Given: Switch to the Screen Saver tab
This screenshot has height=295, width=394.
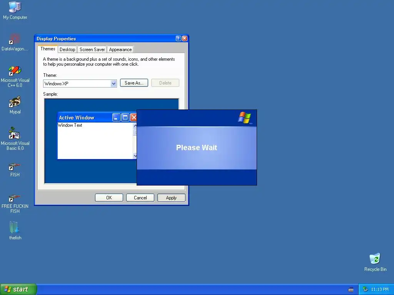Looking at the screenshot, I should point(92,50).
